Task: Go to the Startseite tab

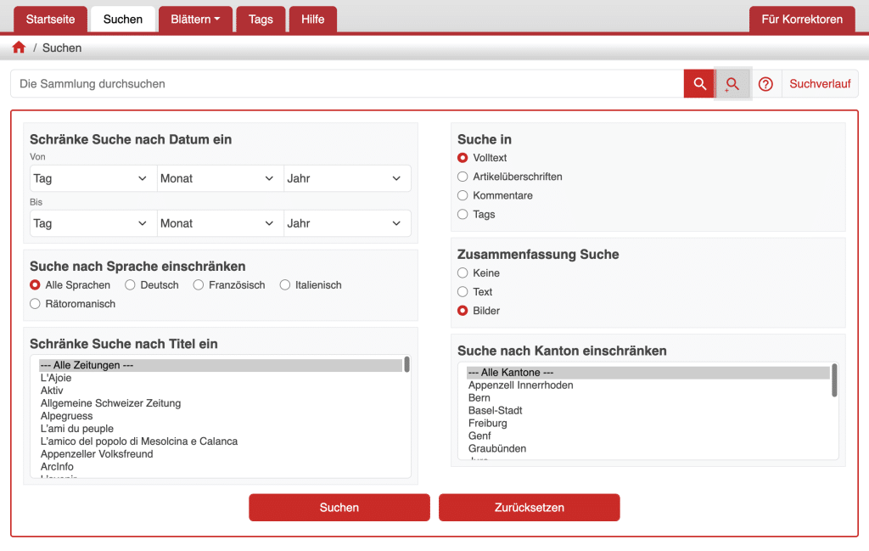Action: 50,20
